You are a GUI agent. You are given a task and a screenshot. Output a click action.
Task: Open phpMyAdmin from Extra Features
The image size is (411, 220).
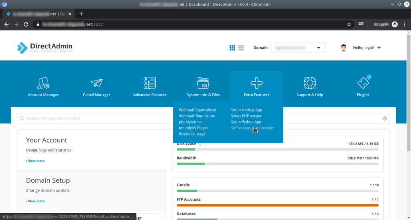click(190, 122)
